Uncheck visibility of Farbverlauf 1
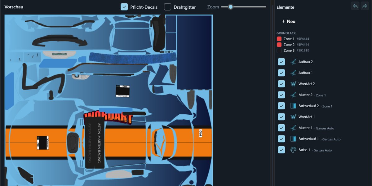Image resolution: width=372 pixels, height=186 pixels. point(281,139)
